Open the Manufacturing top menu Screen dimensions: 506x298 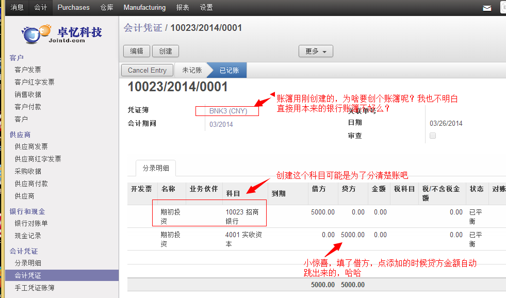[144, 7]
